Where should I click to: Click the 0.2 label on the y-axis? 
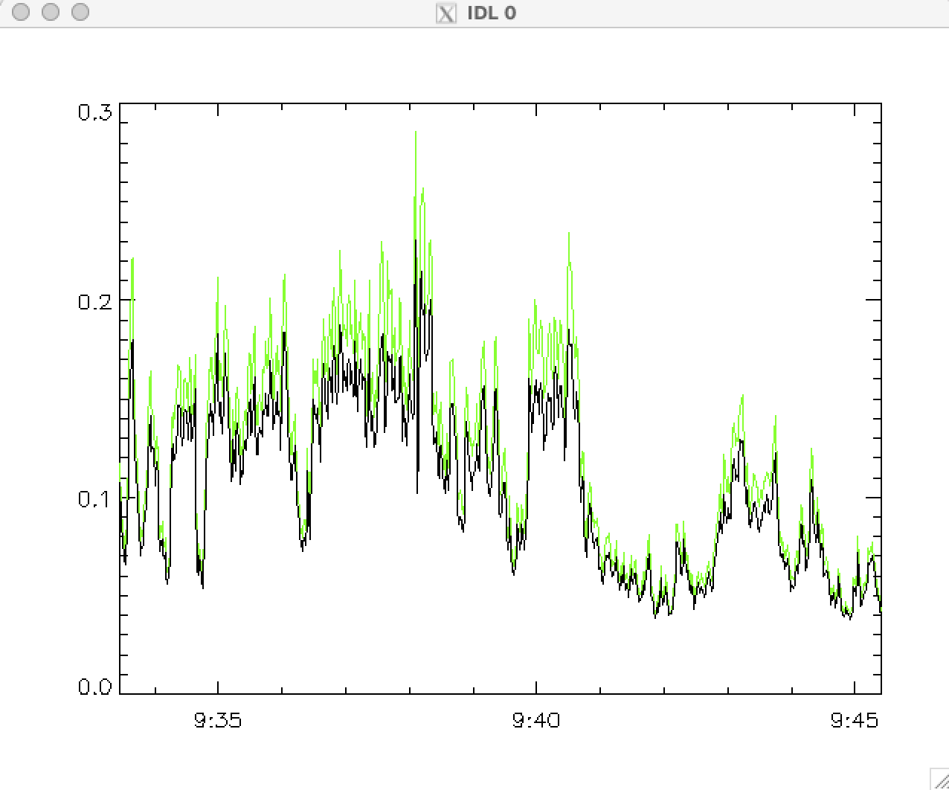pyautogui.click(x=94, y=301)
